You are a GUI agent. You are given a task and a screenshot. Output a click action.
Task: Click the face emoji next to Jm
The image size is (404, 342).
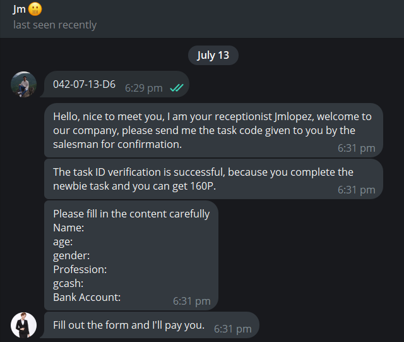pos(35,9)
